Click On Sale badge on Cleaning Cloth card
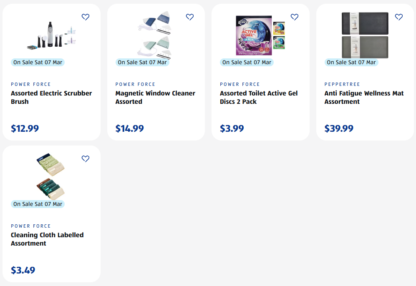 pyautogui.click(x=38, y=204)
